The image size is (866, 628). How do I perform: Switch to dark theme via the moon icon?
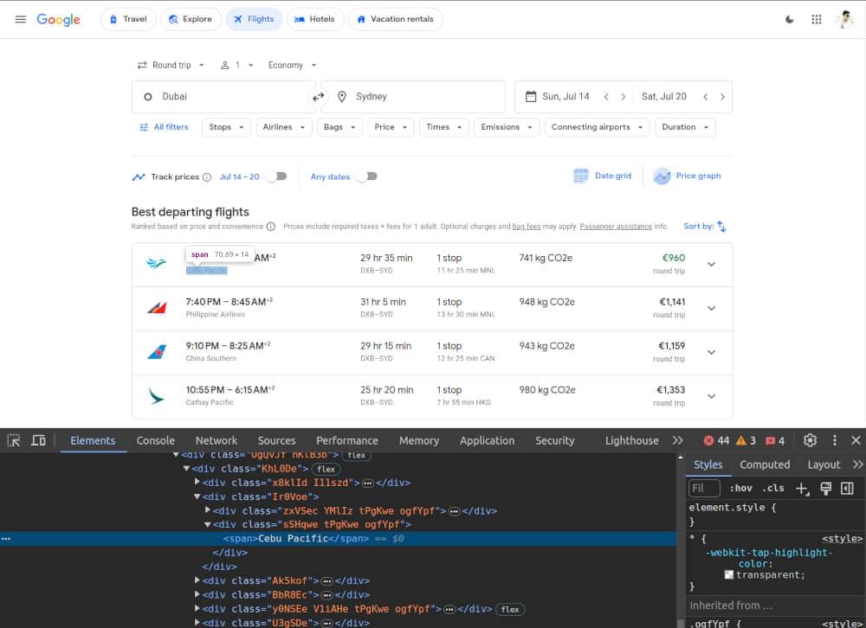click(790, 19)
